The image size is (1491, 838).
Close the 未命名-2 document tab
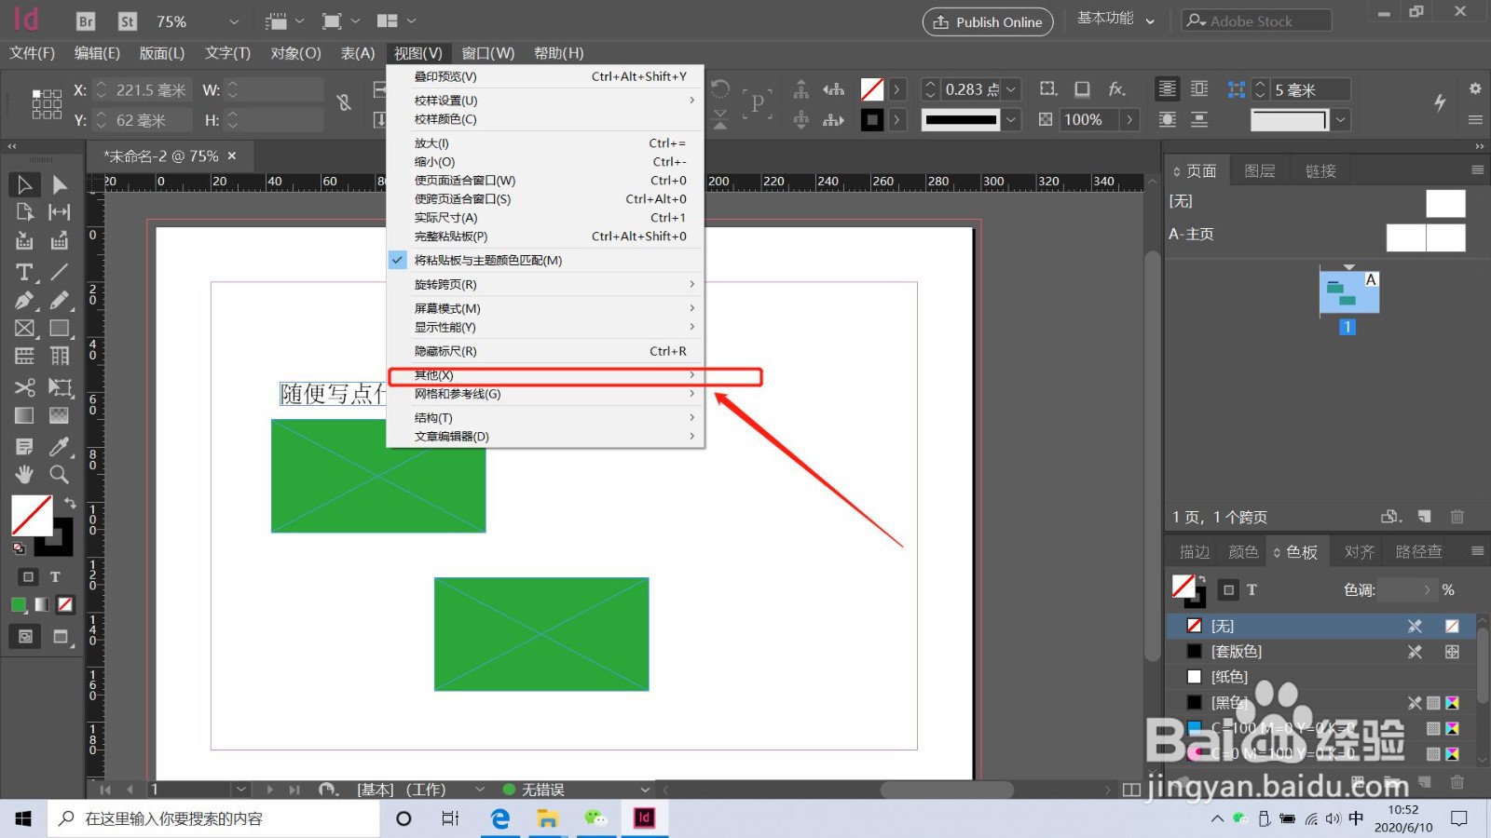click(x=232, y=155)
